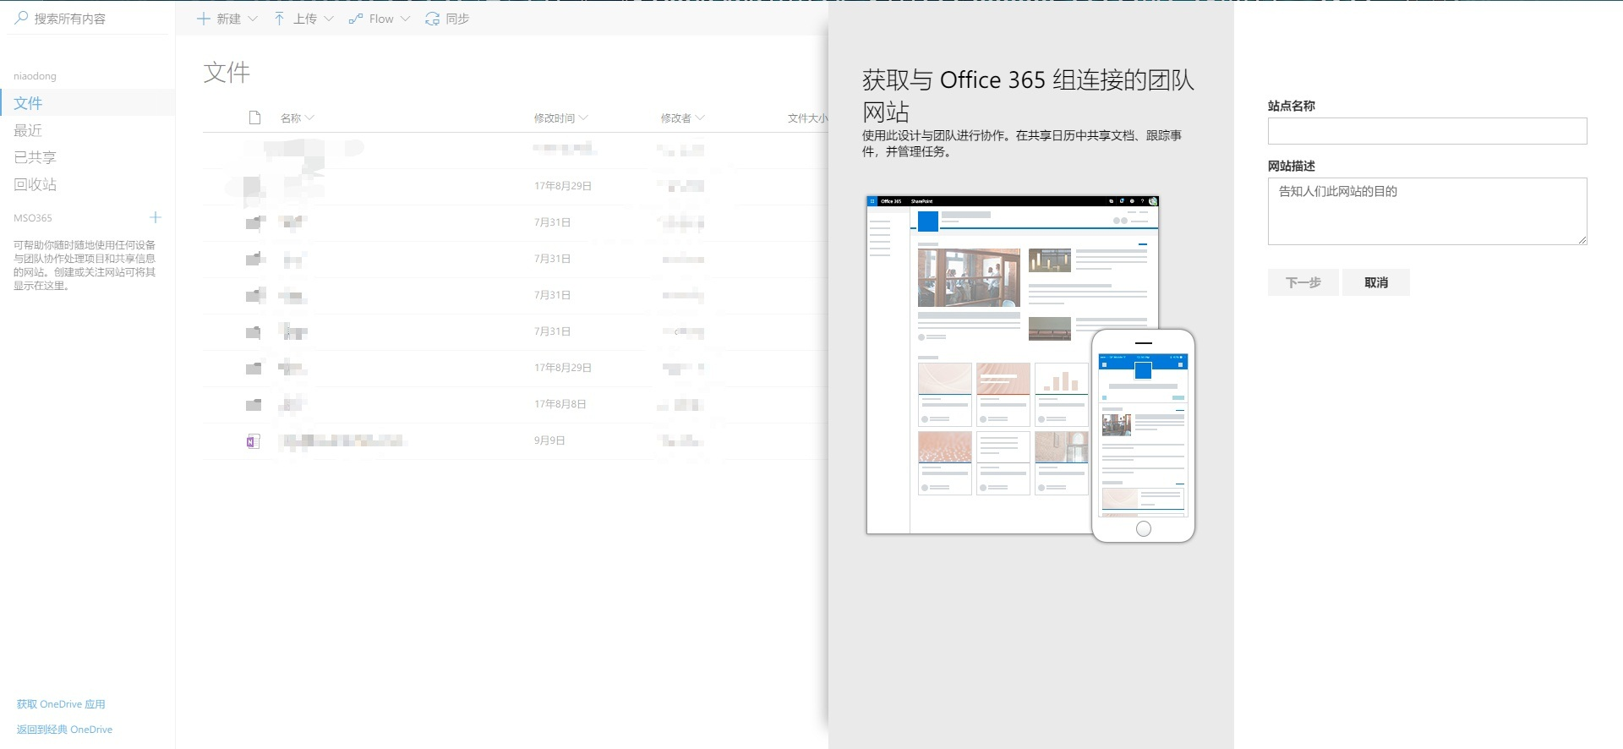Expand the 新建 dropdown chevron
This screenshot has width=1623, height=749.
(252, 19)
